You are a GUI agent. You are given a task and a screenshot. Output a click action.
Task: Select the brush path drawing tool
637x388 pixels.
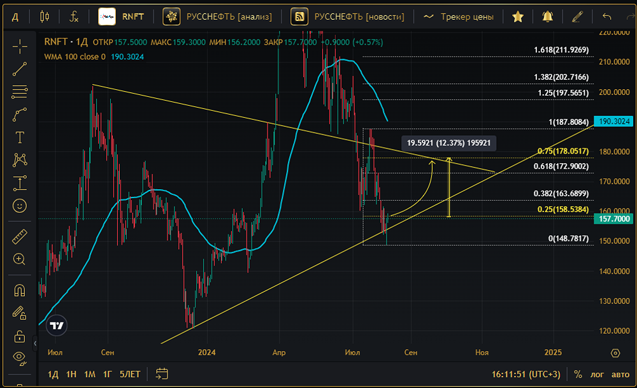(x=20, y=115)
